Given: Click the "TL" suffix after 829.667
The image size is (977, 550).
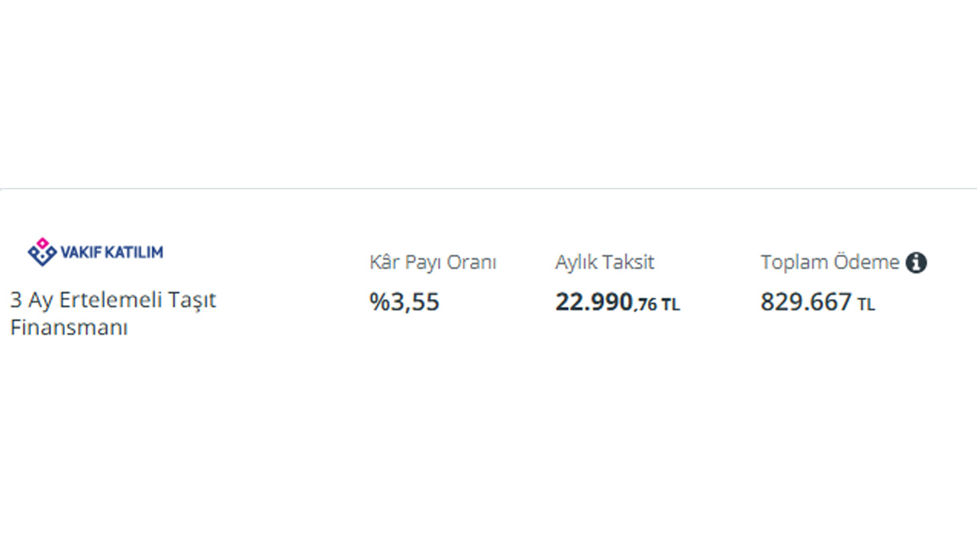Looking at the screenshot, I should point(866,305).
